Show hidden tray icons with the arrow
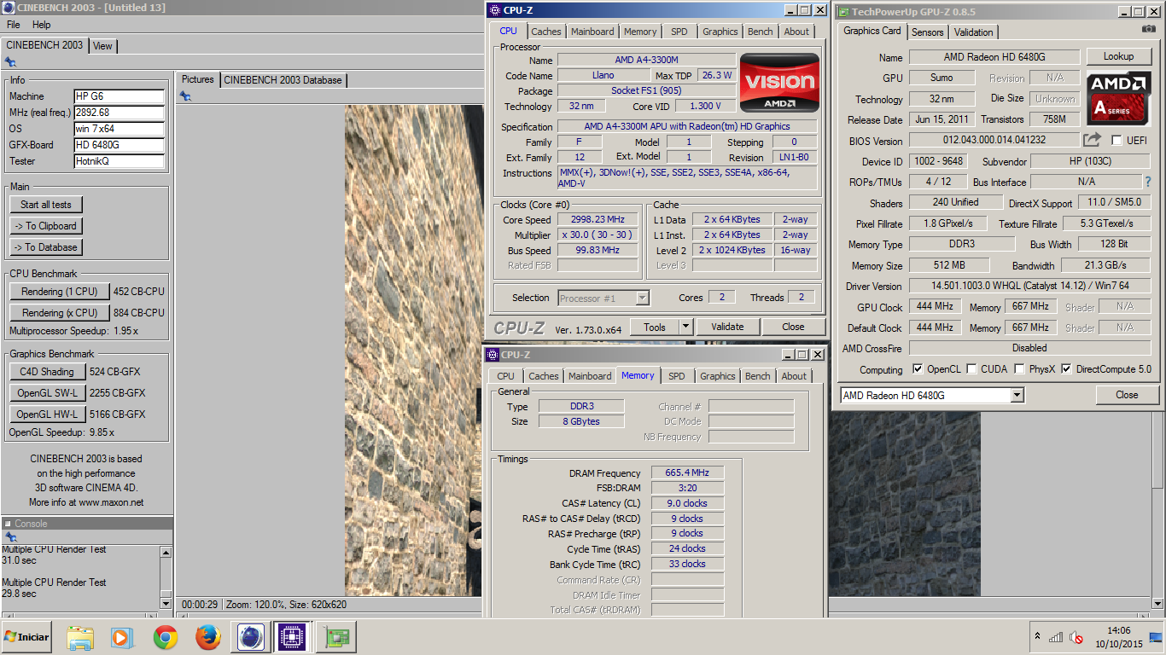Image resolution: width=1166 pixels, height=655 pixels. coord(1037,636)
